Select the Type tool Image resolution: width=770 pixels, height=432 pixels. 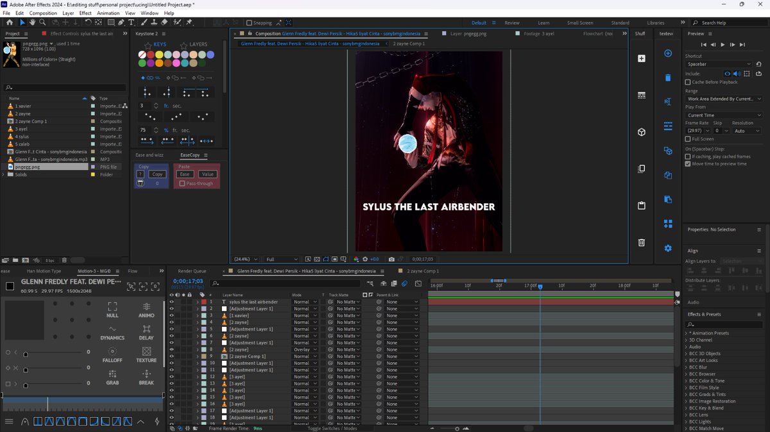[132, 22]
